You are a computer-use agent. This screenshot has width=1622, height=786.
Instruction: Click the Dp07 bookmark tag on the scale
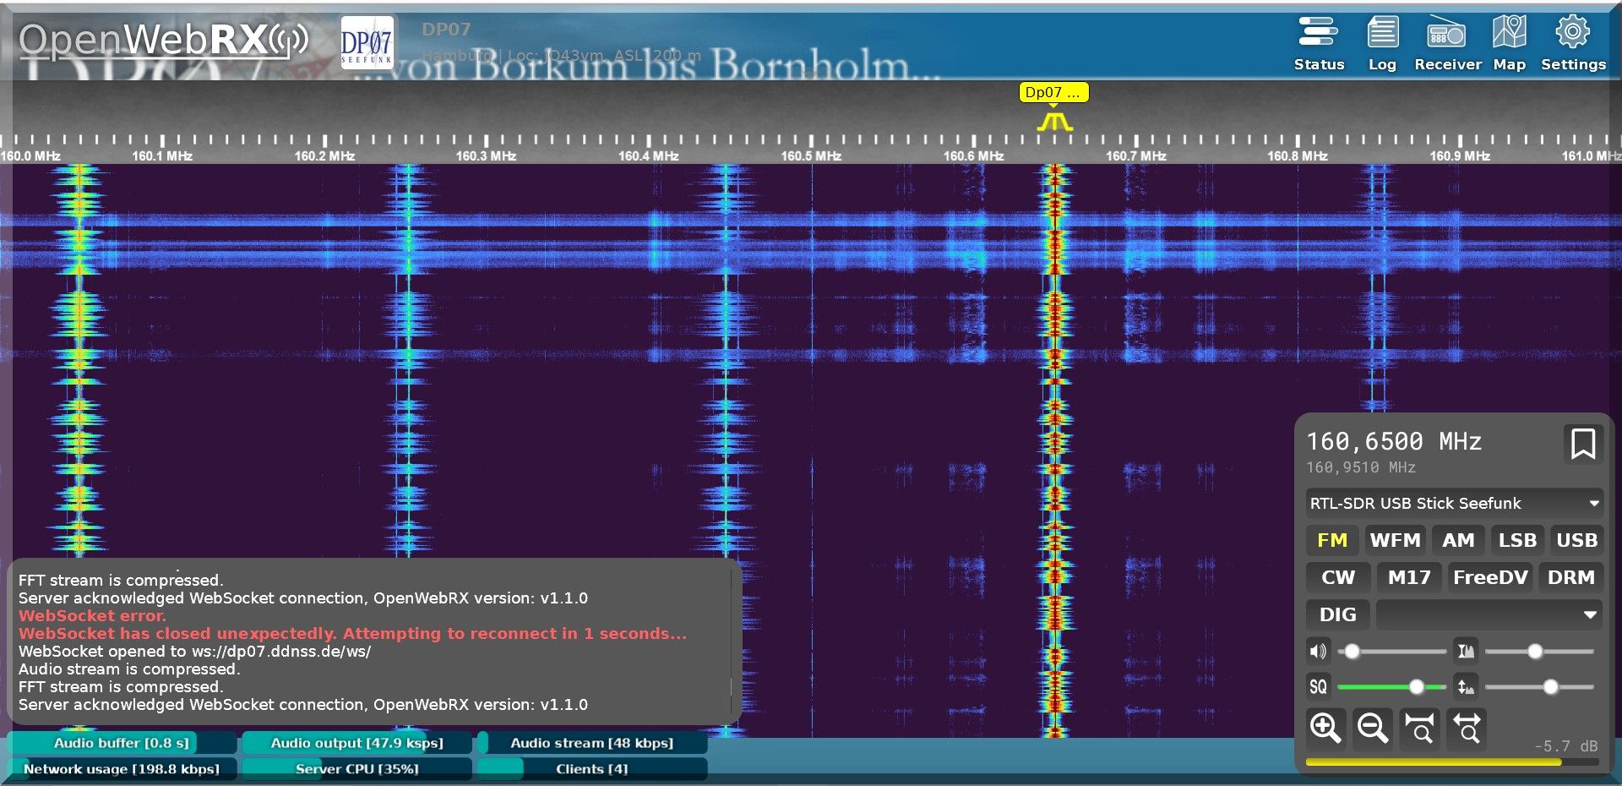pyautogui.click(x=1053, y=93)
